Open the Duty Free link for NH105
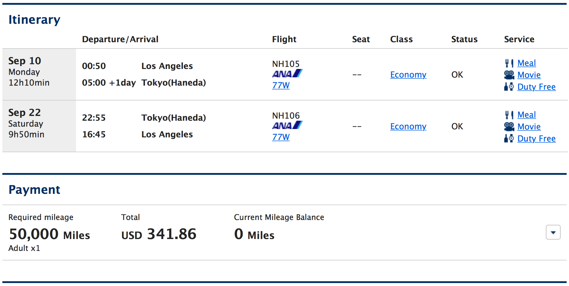569x286 pixels. click(x=536, y=87)
